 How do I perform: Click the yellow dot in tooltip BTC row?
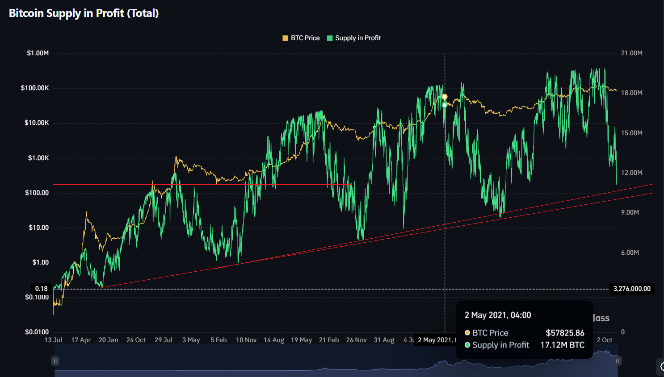(467, 333)
